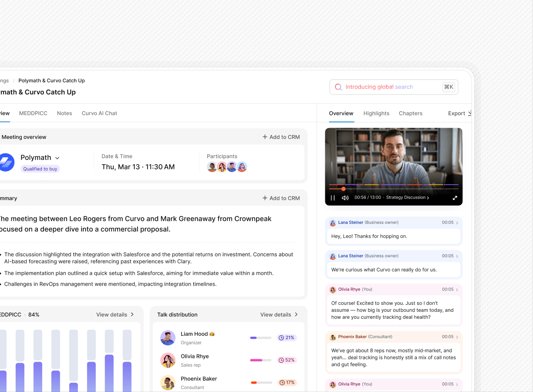Open chevron on 'Of course!' message
This screenshot has width=533, height=392.
pyautogui.click(x=457, y=290)
